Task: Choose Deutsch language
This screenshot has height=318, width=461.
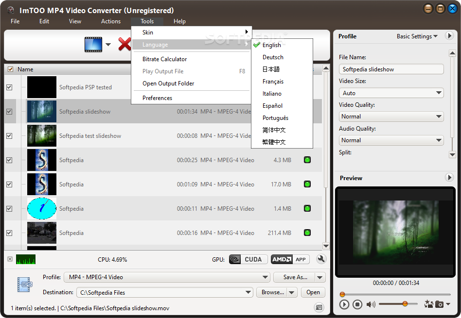Action: tap(273, 57)
